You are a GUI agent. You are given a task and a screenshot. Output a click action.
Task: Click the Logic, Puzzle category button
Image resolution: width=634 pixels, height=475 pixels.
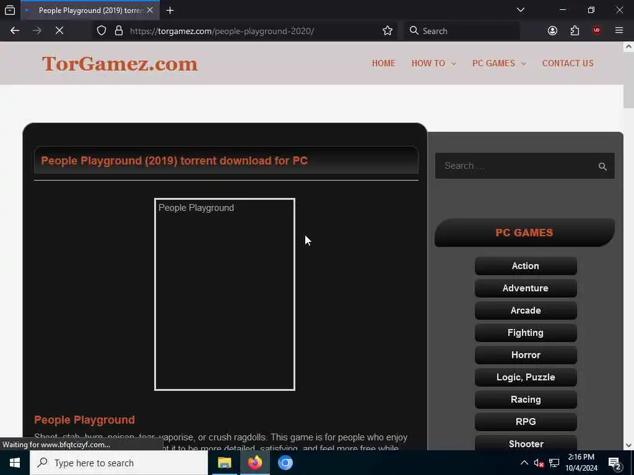pos(526,377)
